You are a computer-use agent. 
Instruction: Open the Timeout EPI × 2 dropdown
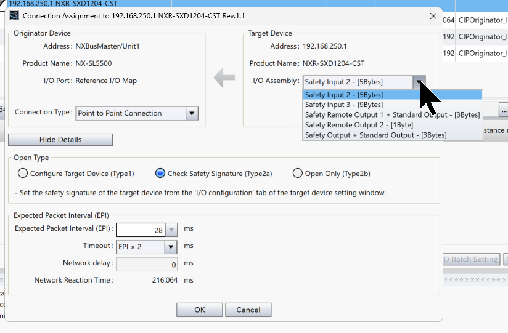click(171, 247)
